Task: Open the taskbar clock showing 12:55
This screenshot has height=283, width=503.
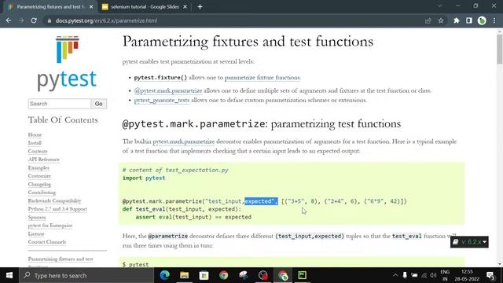Action: 467,275
